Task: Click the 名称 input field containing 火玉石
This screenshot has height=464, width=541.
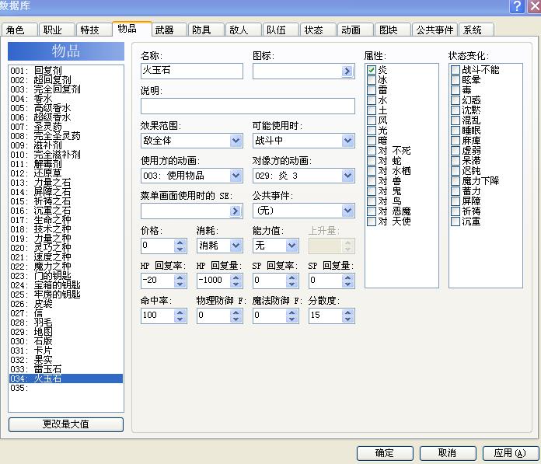Action: click(x=191, y=71)
